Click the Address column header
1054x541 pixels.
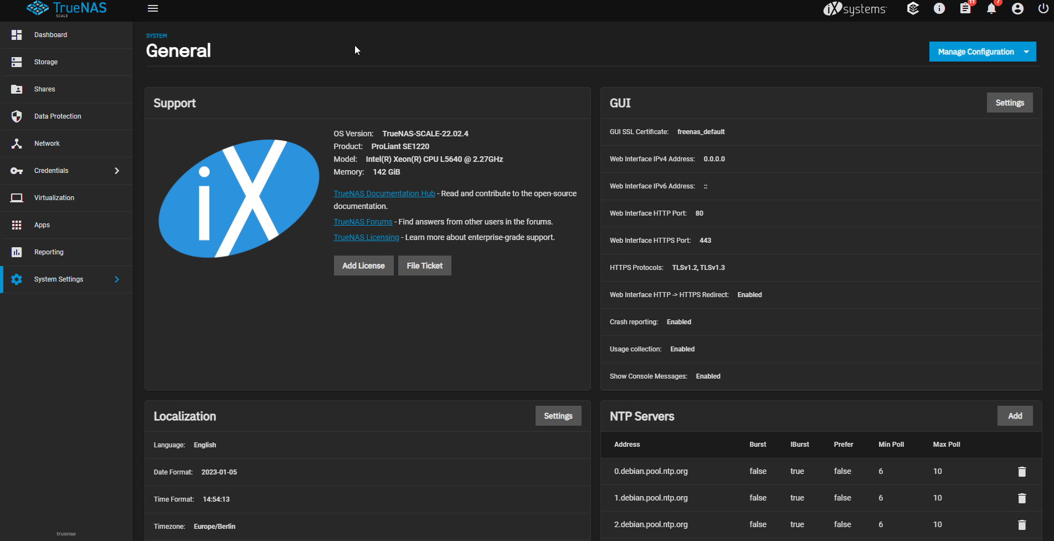click(x=627, y=445)
